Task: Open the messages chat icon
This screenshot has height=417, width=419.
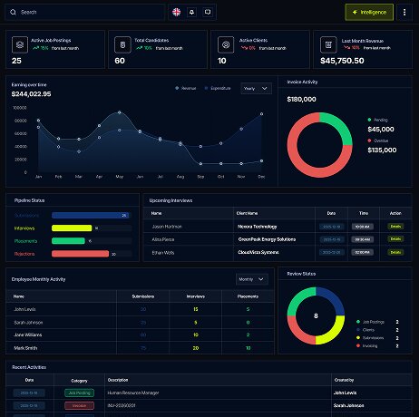Action: pos(208,12)
